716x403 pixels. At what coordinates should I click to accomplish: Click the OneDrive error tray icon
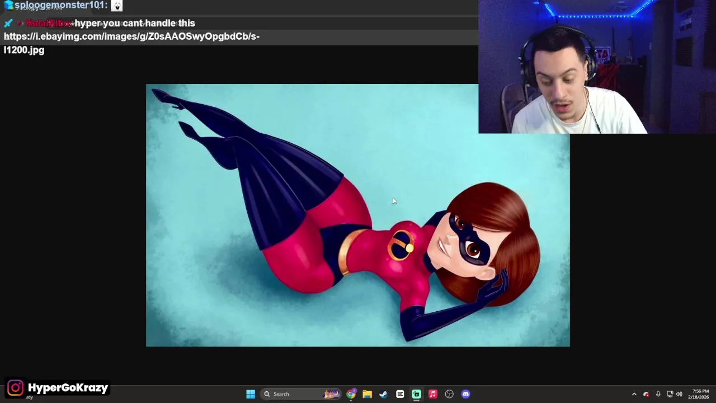(x=646, y=394)
